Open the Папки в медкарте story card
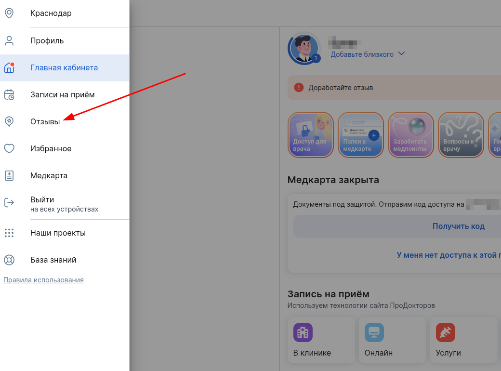Viewport: 501px width, 371px height. [361, 135]
